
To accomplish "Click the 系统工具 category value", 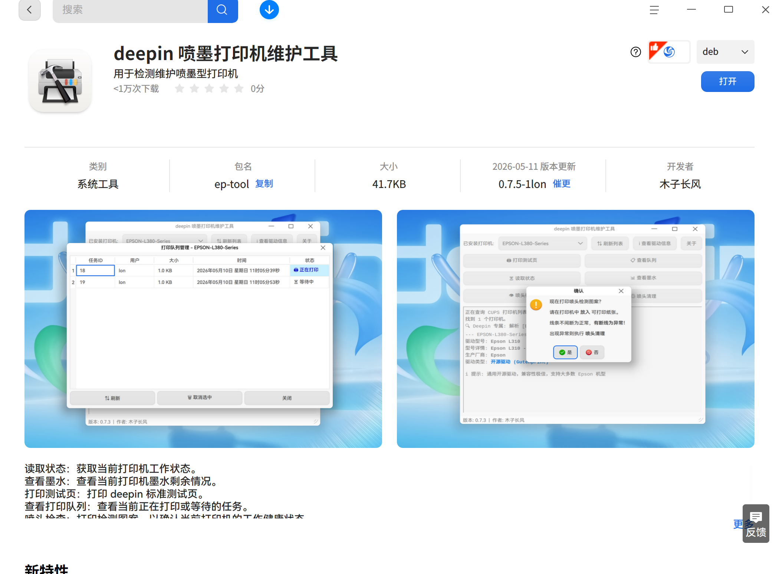I will pos(98,184).
